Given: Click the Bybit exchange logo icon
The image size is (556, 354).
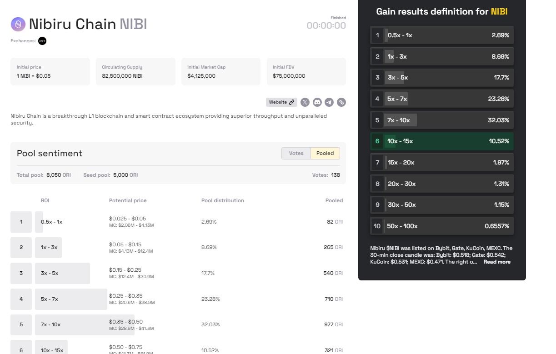Looking at the screenshot, I should pos(42,41).
